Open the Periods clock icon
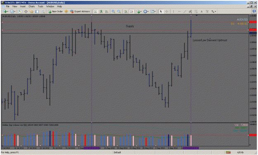 pos(145,12)
